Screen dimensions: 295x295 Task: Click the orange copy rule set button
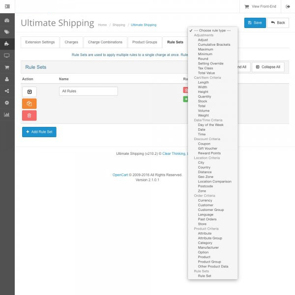(29, 104)
